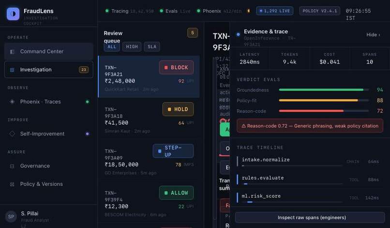Click the Policy-fit score bar

coord(324,101)
